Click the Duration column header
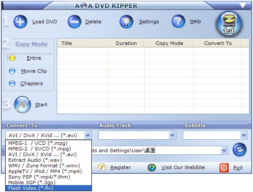This screenshot has width=253, height=192. (x=126, y=43)
